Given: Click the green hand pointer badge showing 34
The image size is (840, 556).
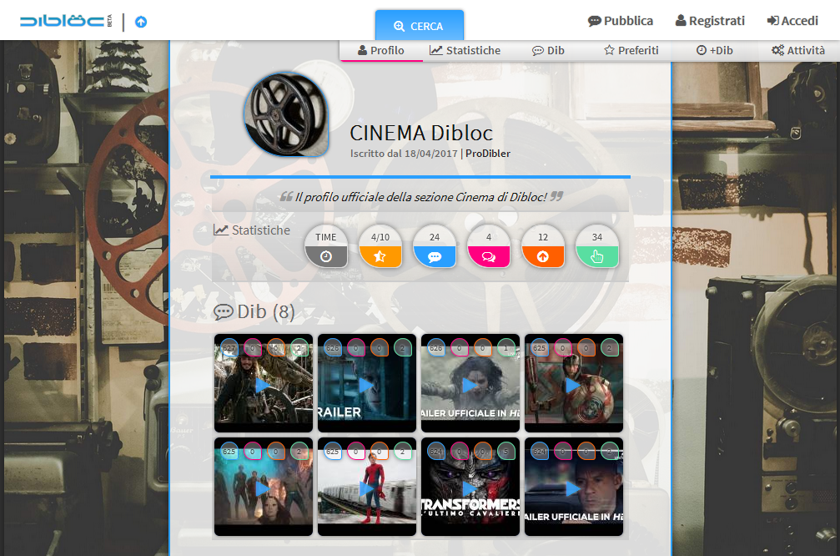Looking at the screenshot, I should (596, 246).
